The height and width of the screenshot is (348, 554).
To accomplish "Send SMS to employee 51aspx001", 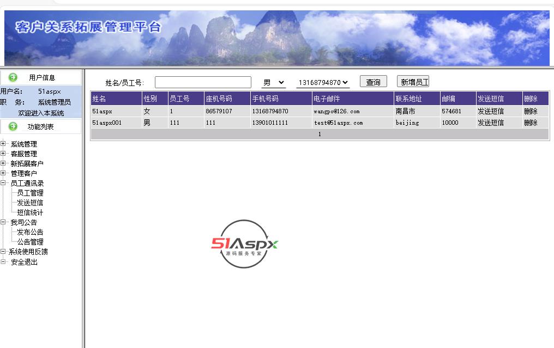I will pyautogui.click(x=490, y=123).
